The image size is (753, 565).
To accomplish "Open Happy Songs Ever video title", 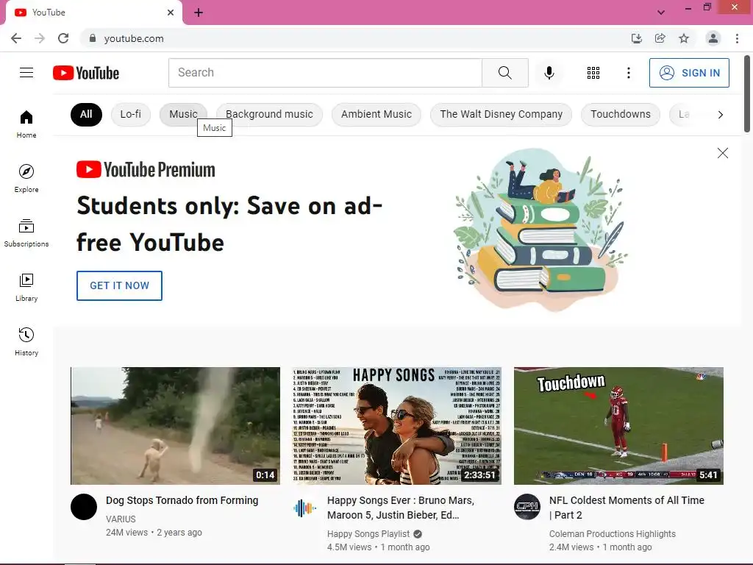I will coord(401,508).
